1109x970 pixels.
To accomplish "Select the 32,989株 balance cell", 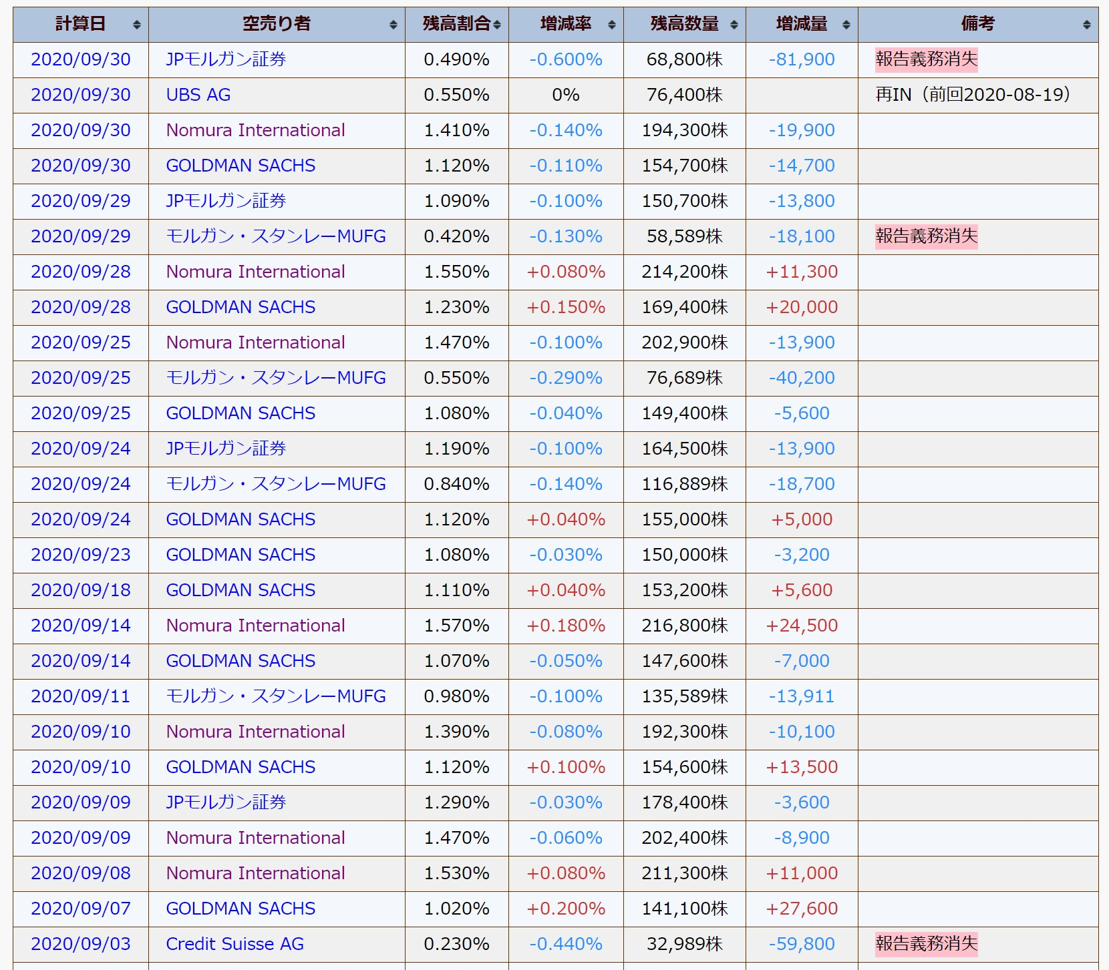I will [x=685, y=944].
